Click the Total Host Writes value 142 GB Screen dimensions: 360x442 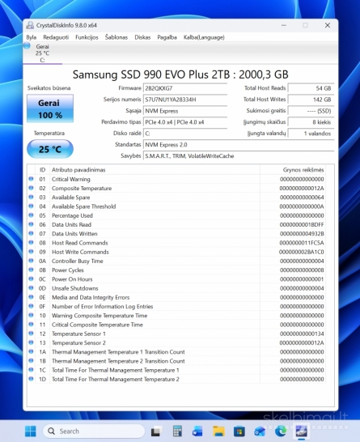311,100
